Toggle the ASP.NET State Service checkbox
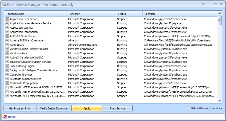This screenshot has height=121, width=226. [7, 36]
